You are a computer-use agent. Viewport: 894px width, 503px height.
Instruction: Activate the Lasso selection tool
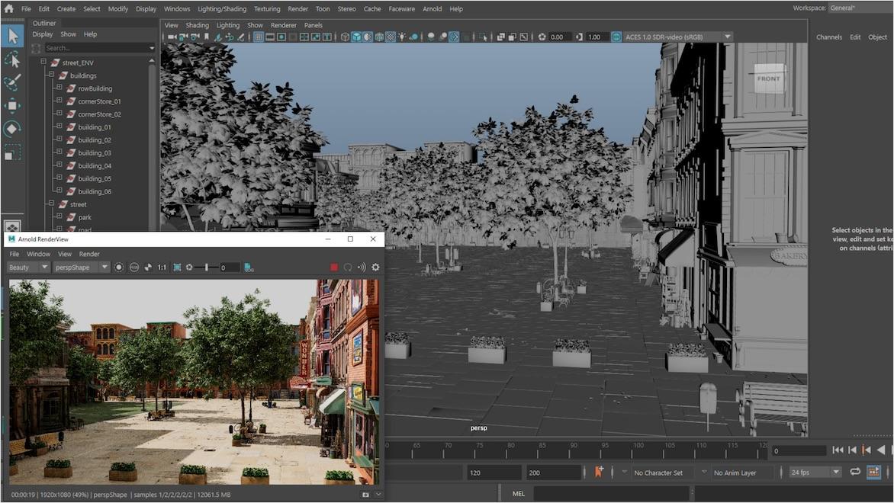tap(12, 59)
